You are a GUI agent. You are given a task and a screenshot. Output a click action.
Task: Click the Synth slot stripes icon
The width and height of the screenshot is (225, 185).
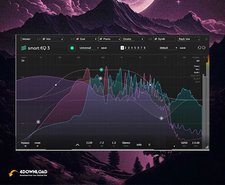156,39
